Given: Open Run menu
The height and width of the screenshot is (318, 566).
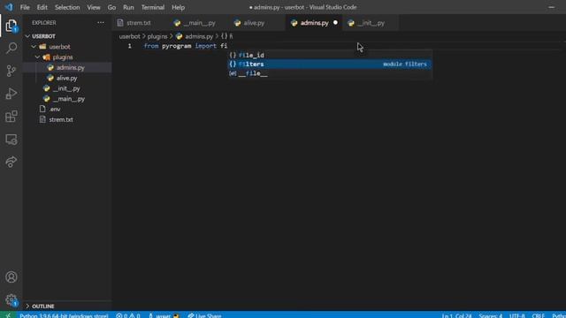Looking at the screenshot, I should click(x=128, y=7).
